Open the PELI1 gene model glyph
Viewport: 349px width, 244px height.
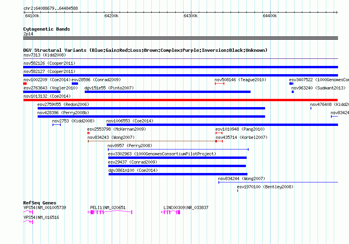(x=110, y=212)
